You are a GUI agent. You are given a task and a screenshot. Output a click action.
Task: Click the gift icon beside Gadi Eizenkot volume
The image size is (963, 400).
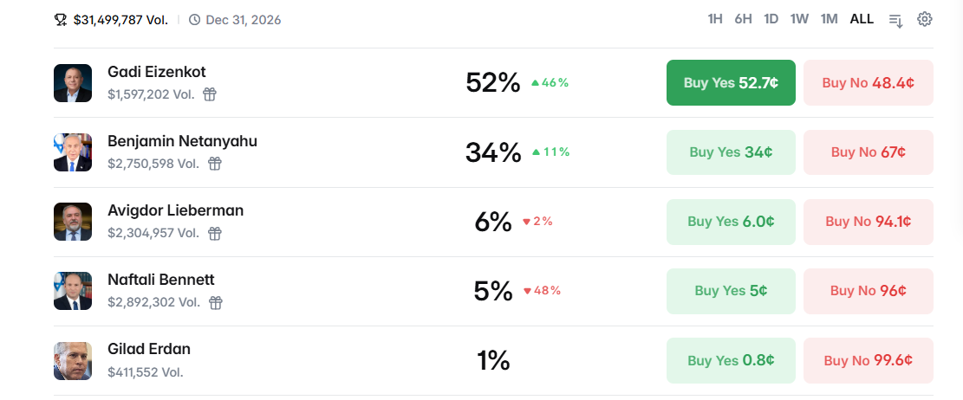210,94
